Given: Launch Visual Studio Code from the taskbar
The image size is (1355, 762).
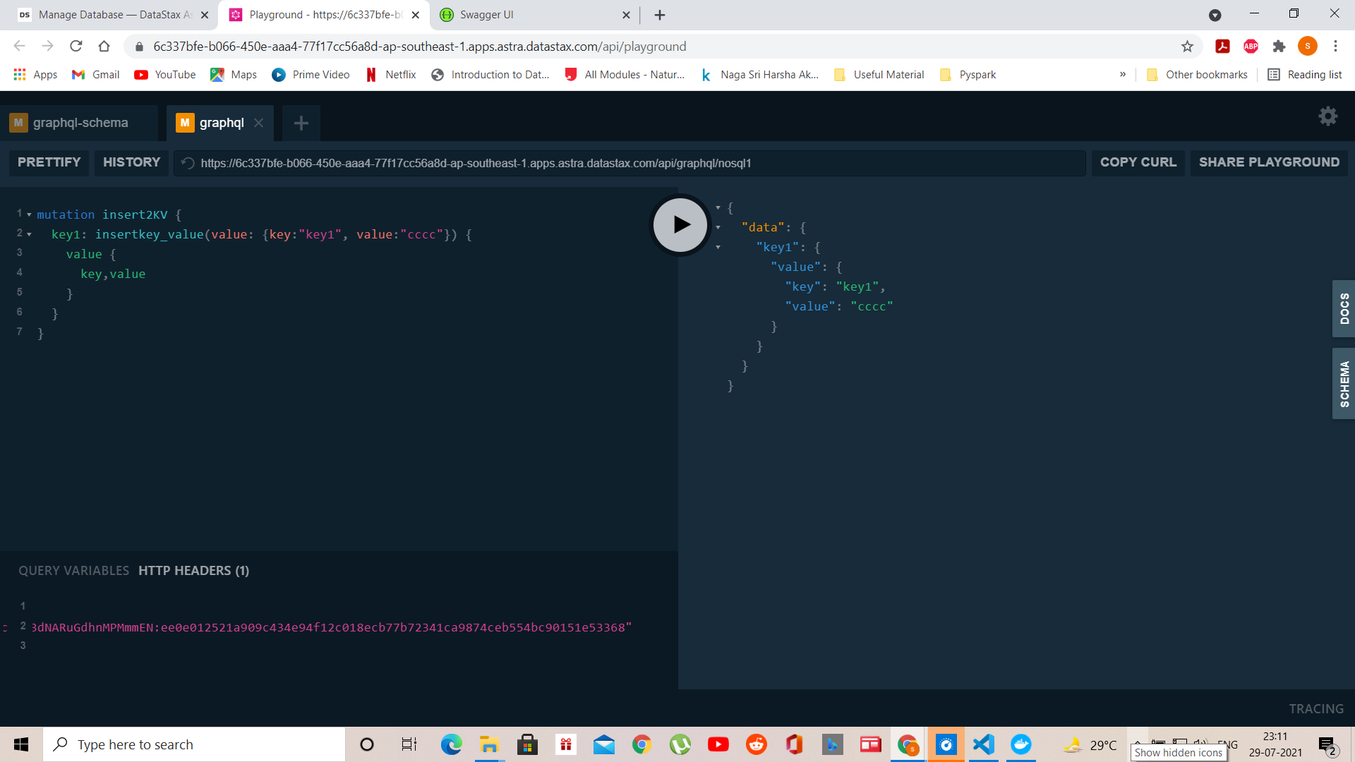Looking at the screenshot, I should [983, 744].
